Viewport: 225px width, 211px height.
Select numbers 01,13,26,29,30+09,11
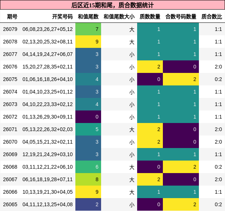point(48,117)
